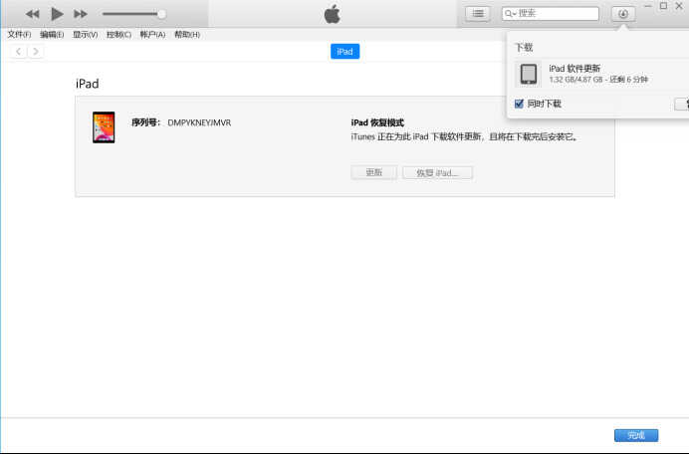Click the rewind (previous track) button

tap(33, 14)
